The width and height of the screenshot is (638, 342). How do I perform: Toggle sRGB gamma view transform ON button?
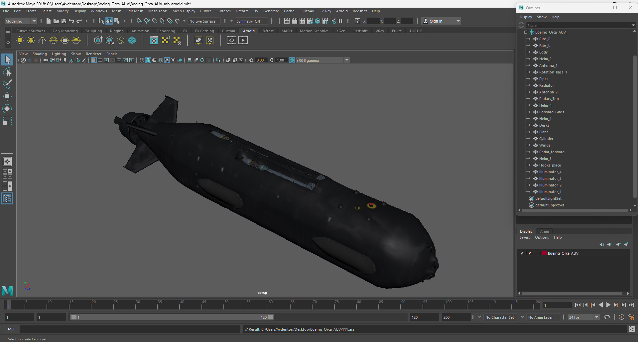tap(292, 60)
